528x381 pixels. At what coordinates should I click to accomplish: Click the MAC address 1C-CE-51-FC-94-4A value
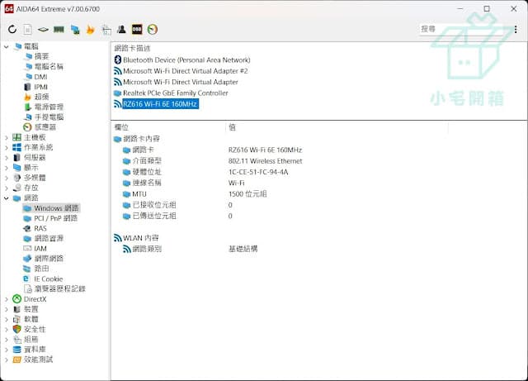(258, 172)
